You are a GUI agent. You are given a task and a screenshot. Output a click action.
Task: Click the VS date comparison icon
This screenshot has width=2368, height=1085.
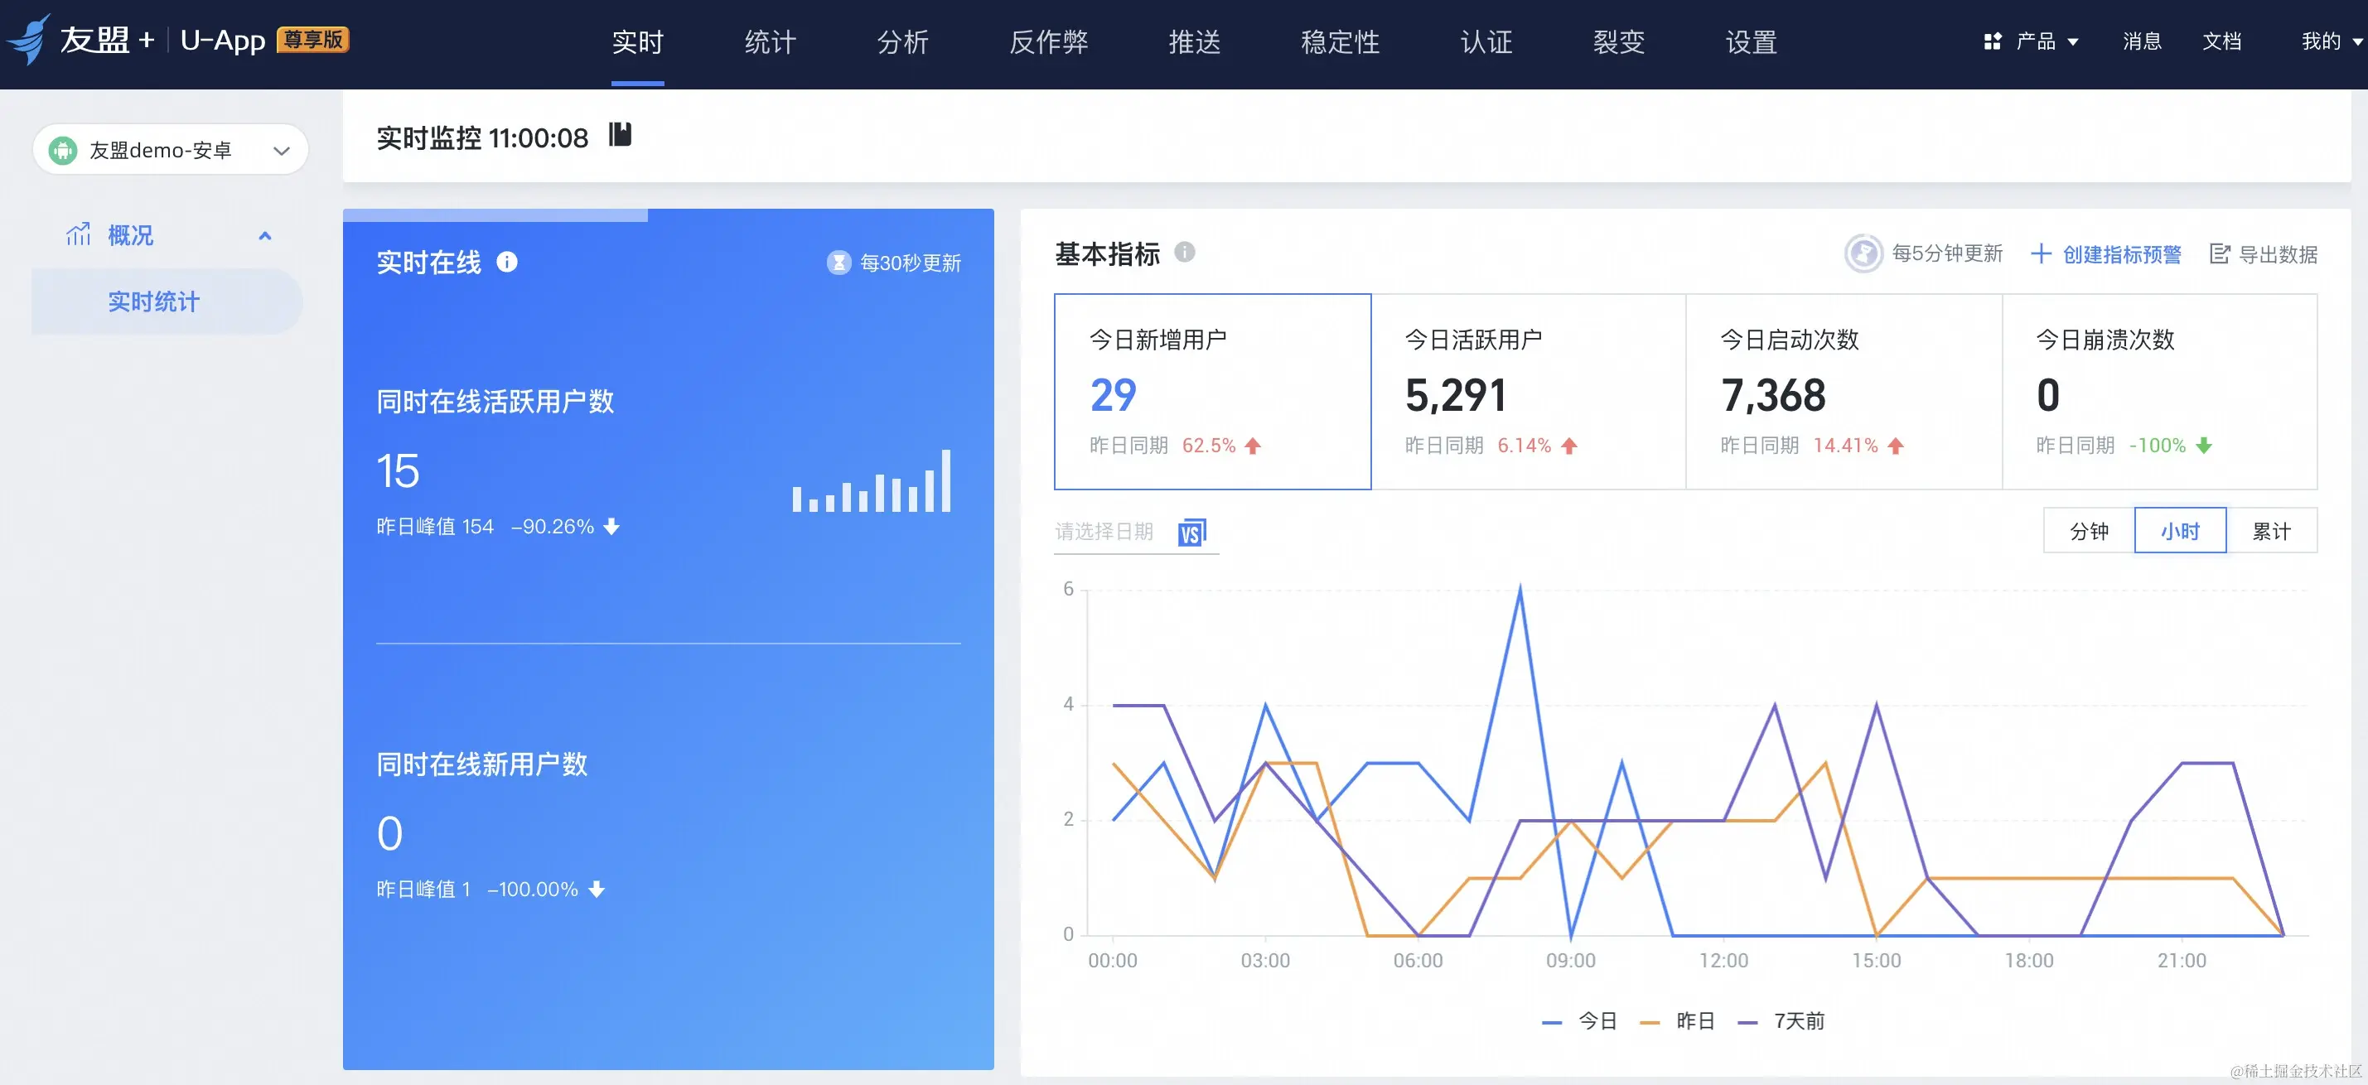[1191, 532]
